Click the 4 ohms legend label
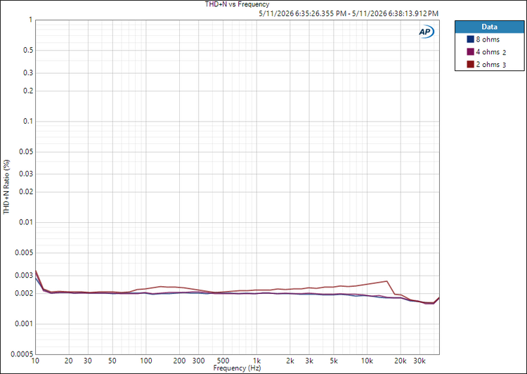This screenshot has width=527, height=374. [x=488, y=52]
